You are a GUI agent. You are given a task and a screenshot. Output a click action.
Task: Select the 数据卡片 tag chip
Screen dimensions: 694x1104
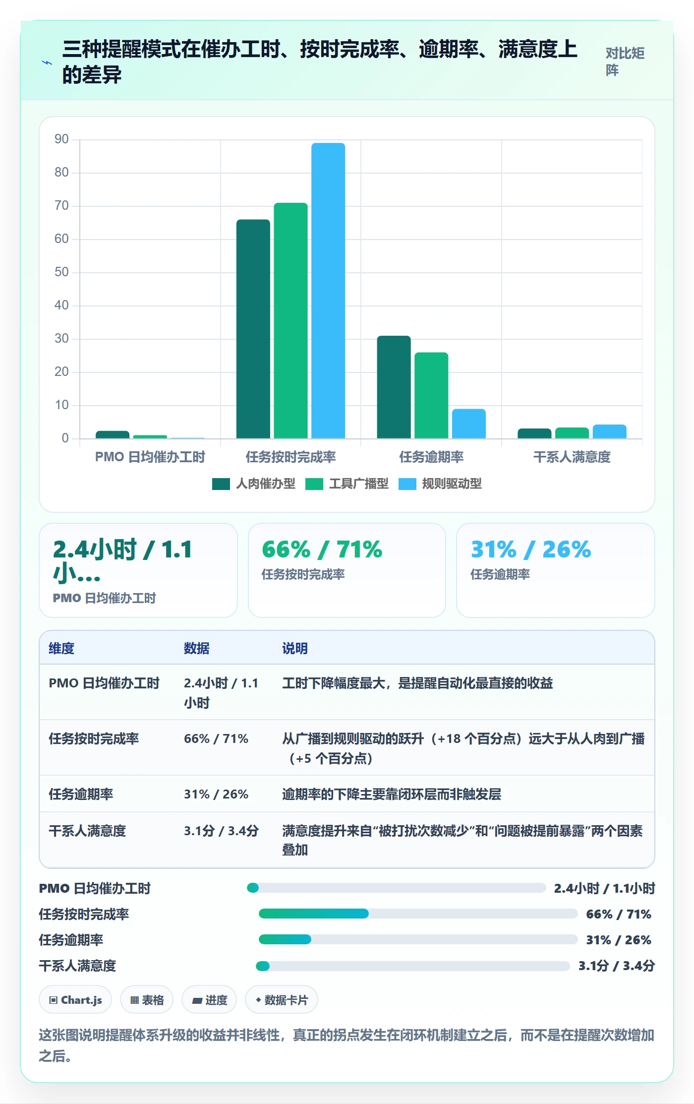(x=282, y=1000)
